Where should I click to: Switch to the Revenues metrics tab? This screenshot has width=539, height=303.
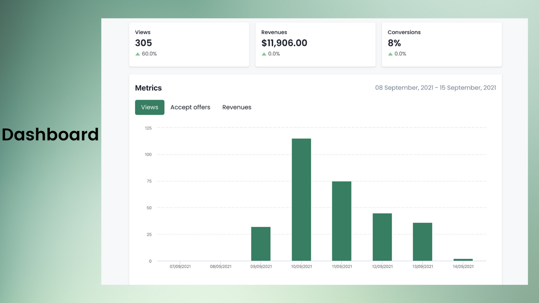pos(237,107)
